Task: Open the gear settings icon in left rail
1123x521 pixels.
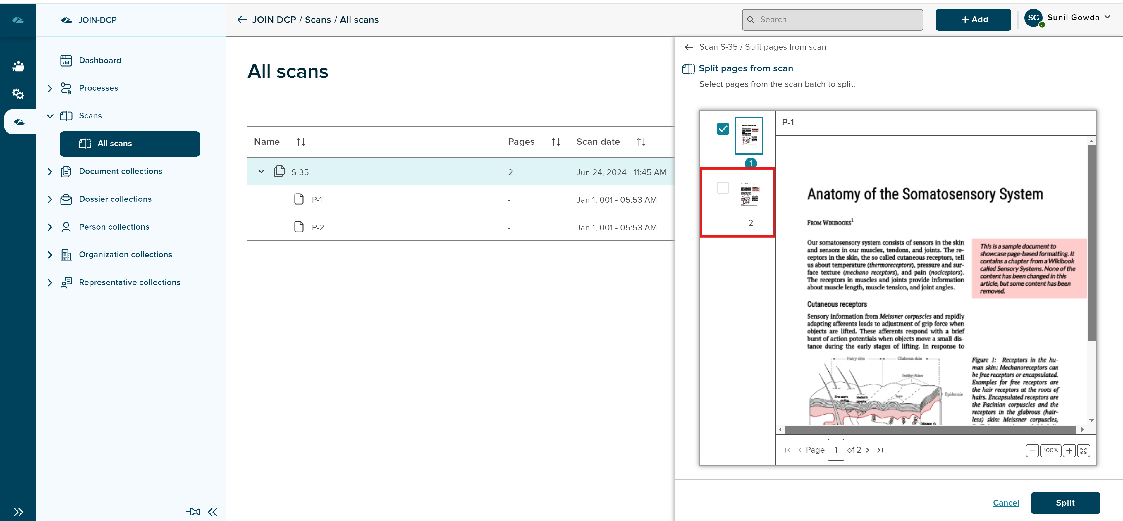Action: click(18, 94)
